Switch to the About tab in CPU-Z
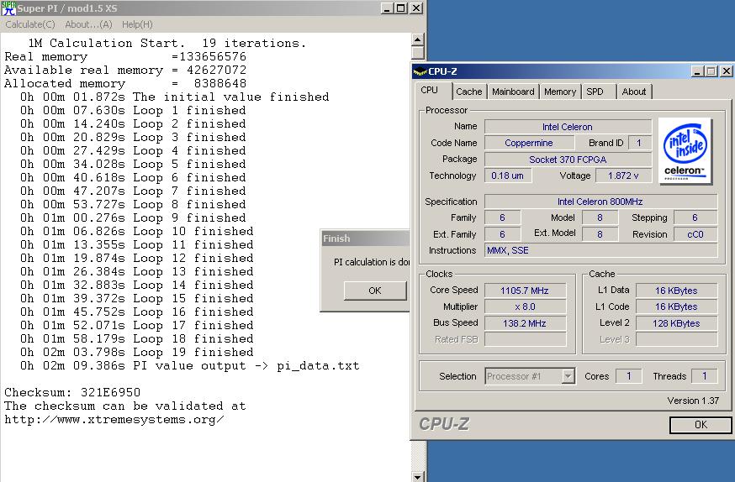 [x=634, y=92]
